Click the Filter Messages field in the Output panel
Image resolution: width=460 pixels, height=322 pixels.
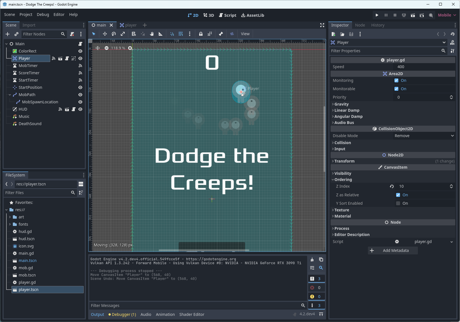pos(195,305)
